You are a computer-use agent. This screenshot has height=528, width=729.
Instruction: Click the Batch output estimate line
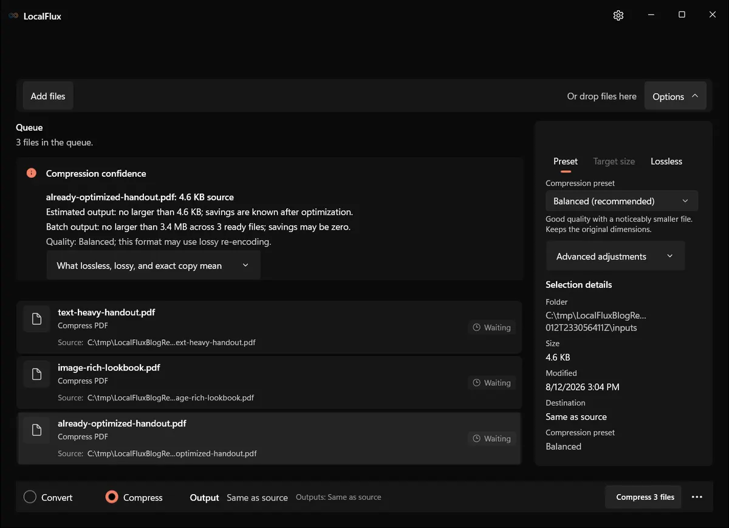(x=198, y=227)
